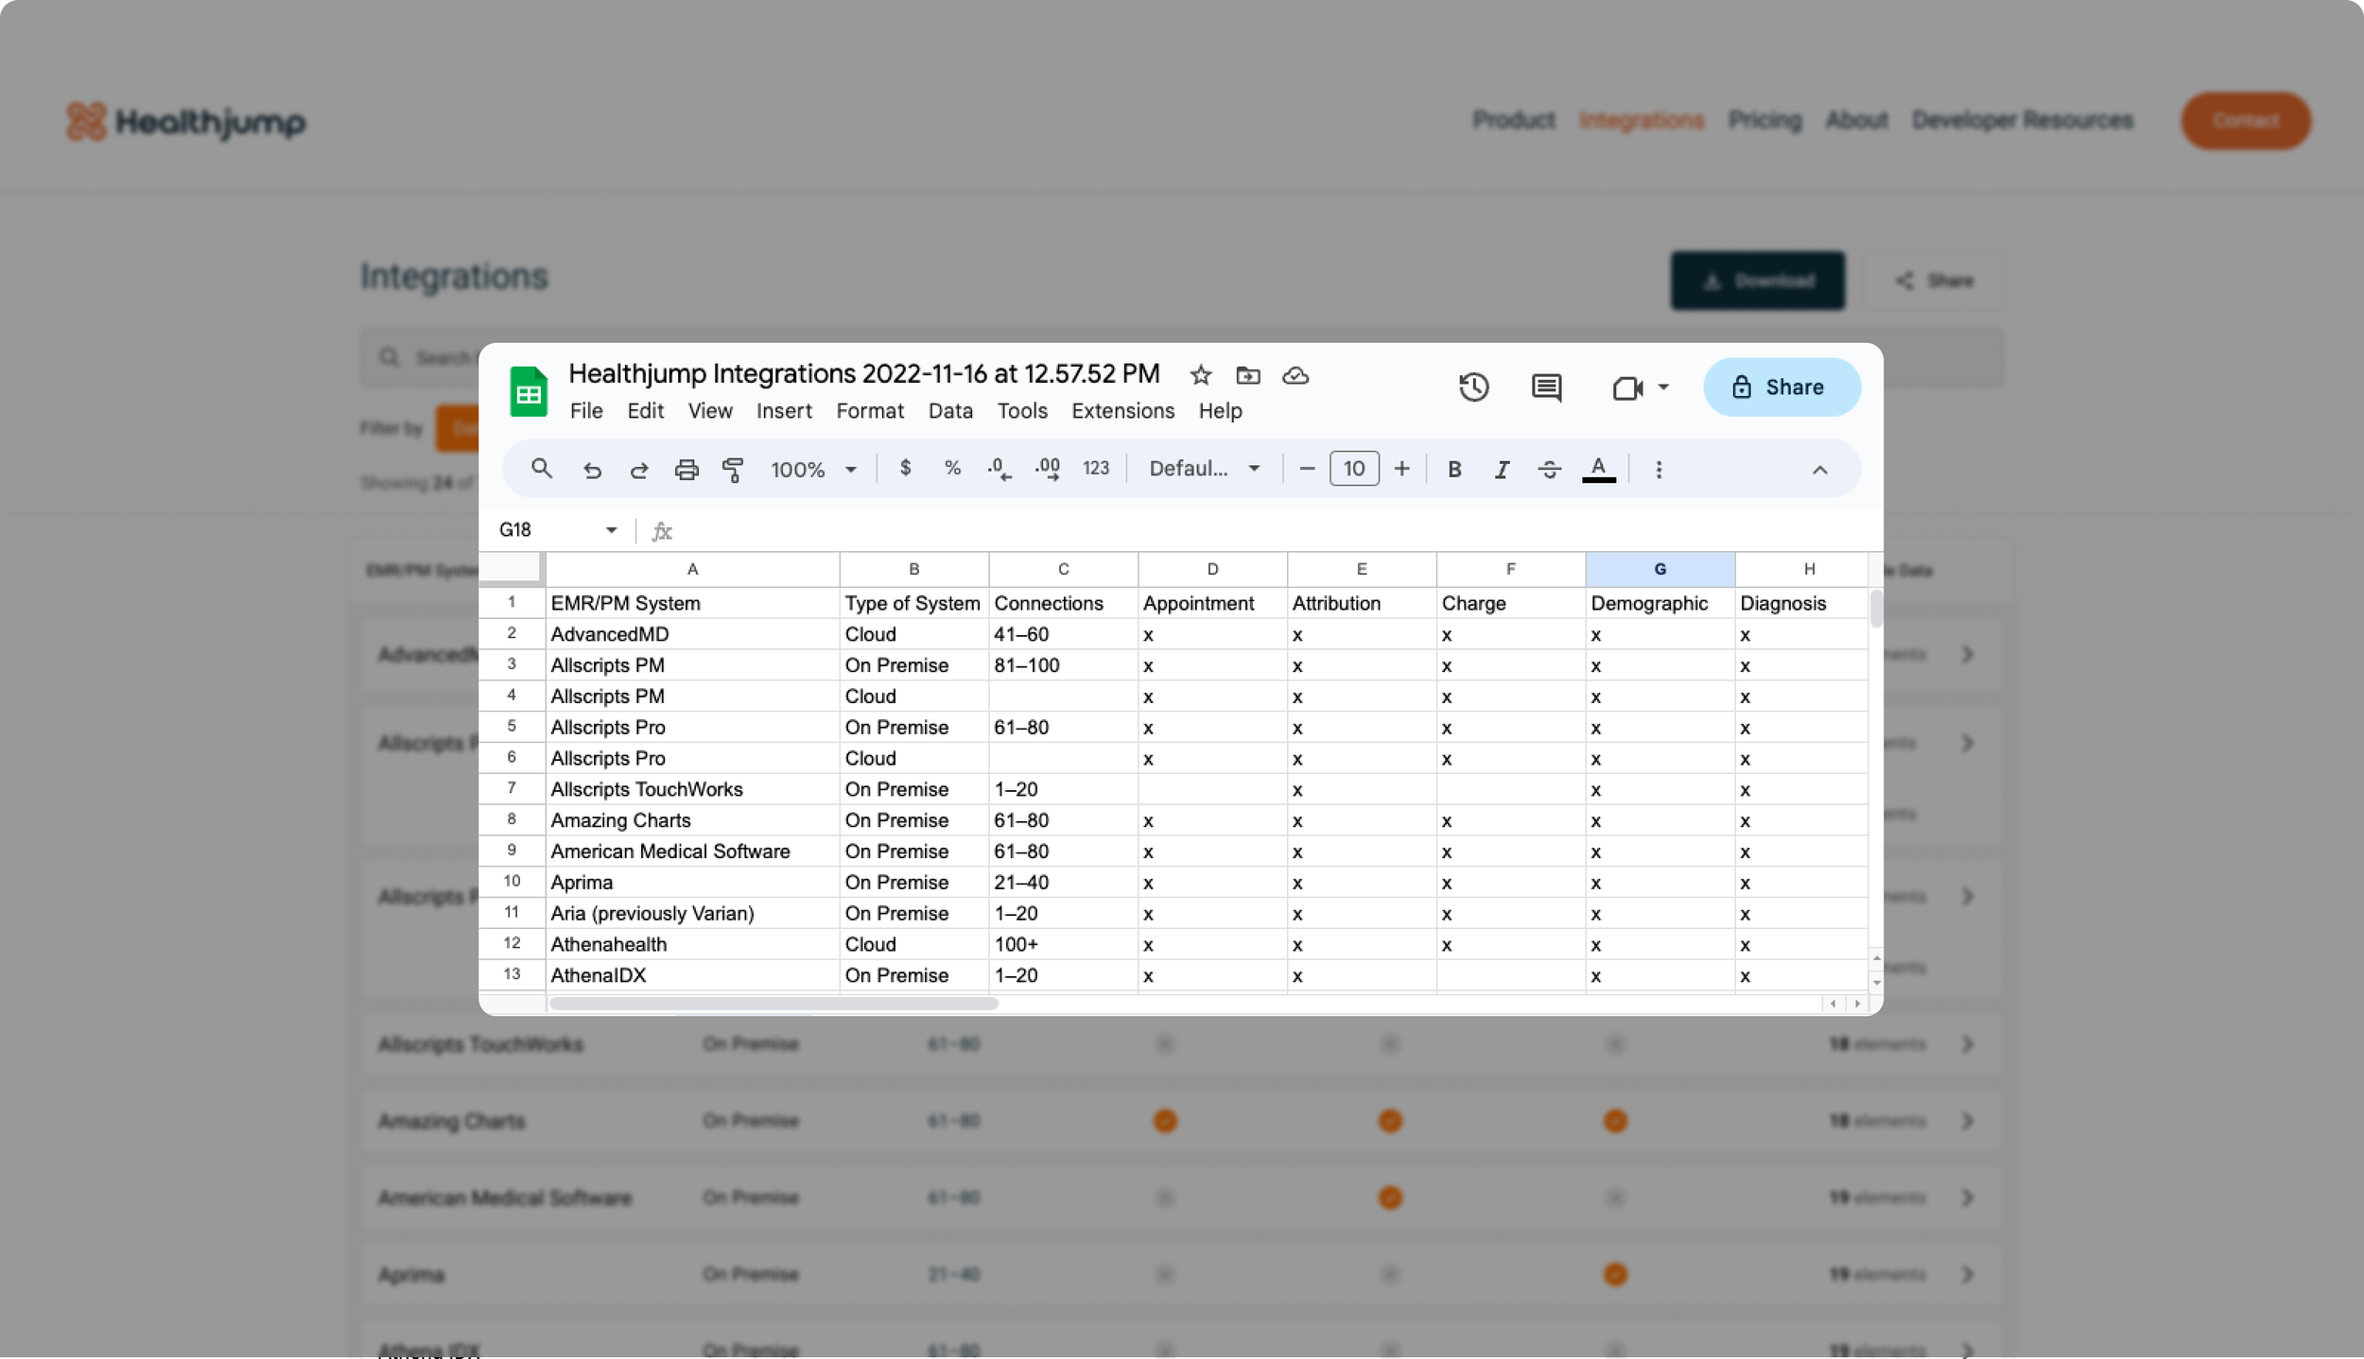The width and height of the screenshot is (2364, 1359).
Task: Format as percent
Action: coord(952,468)
